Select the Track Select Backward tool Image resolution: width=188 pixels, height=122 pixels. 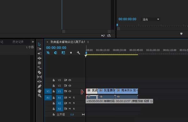click(39, 53)
